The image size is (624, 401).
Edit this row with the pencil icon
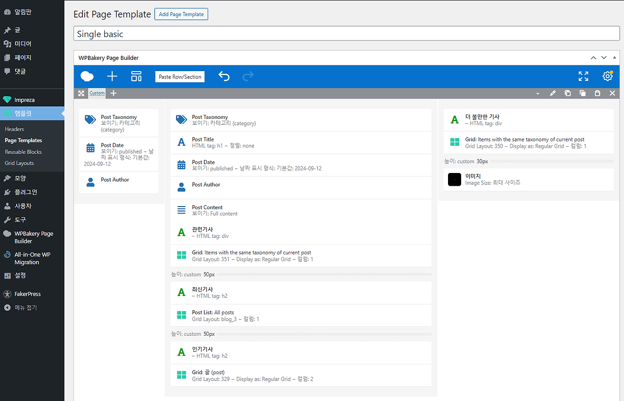[553, 93]
